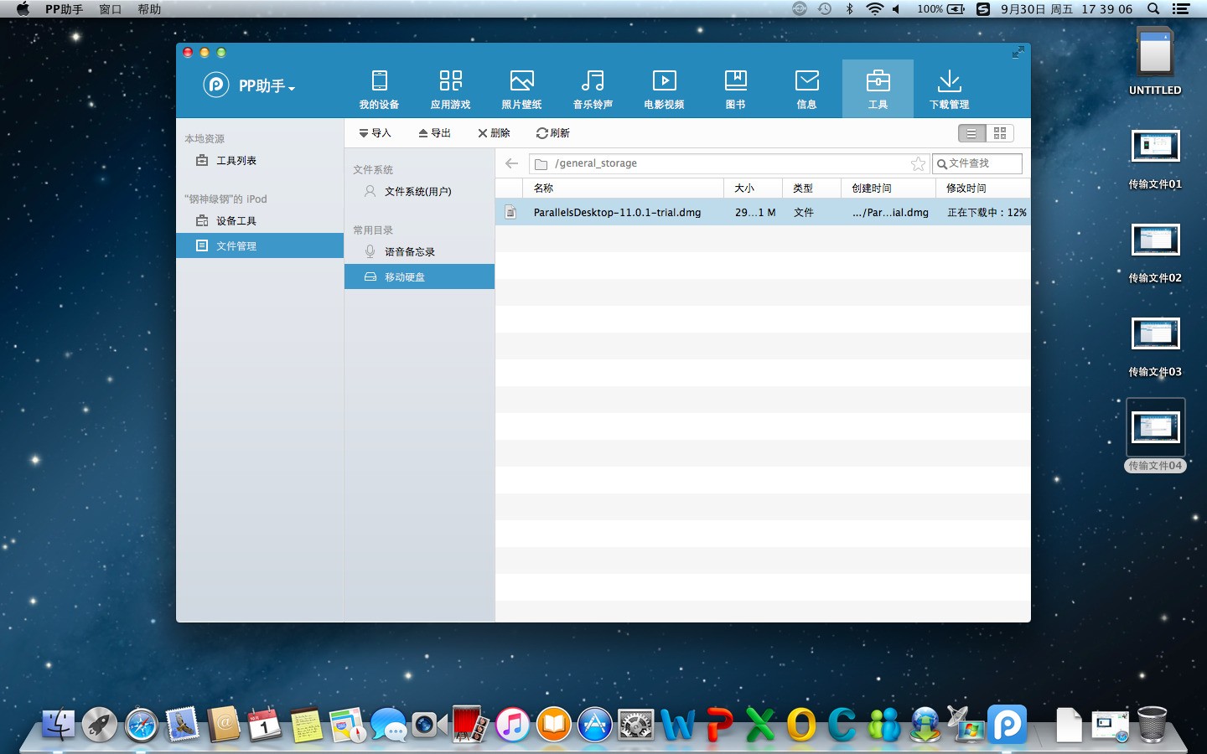The height and width of the screenshot is (754, 1207).
Task: Open the 音乐铃声 music section
Action: tap(593, 88)
